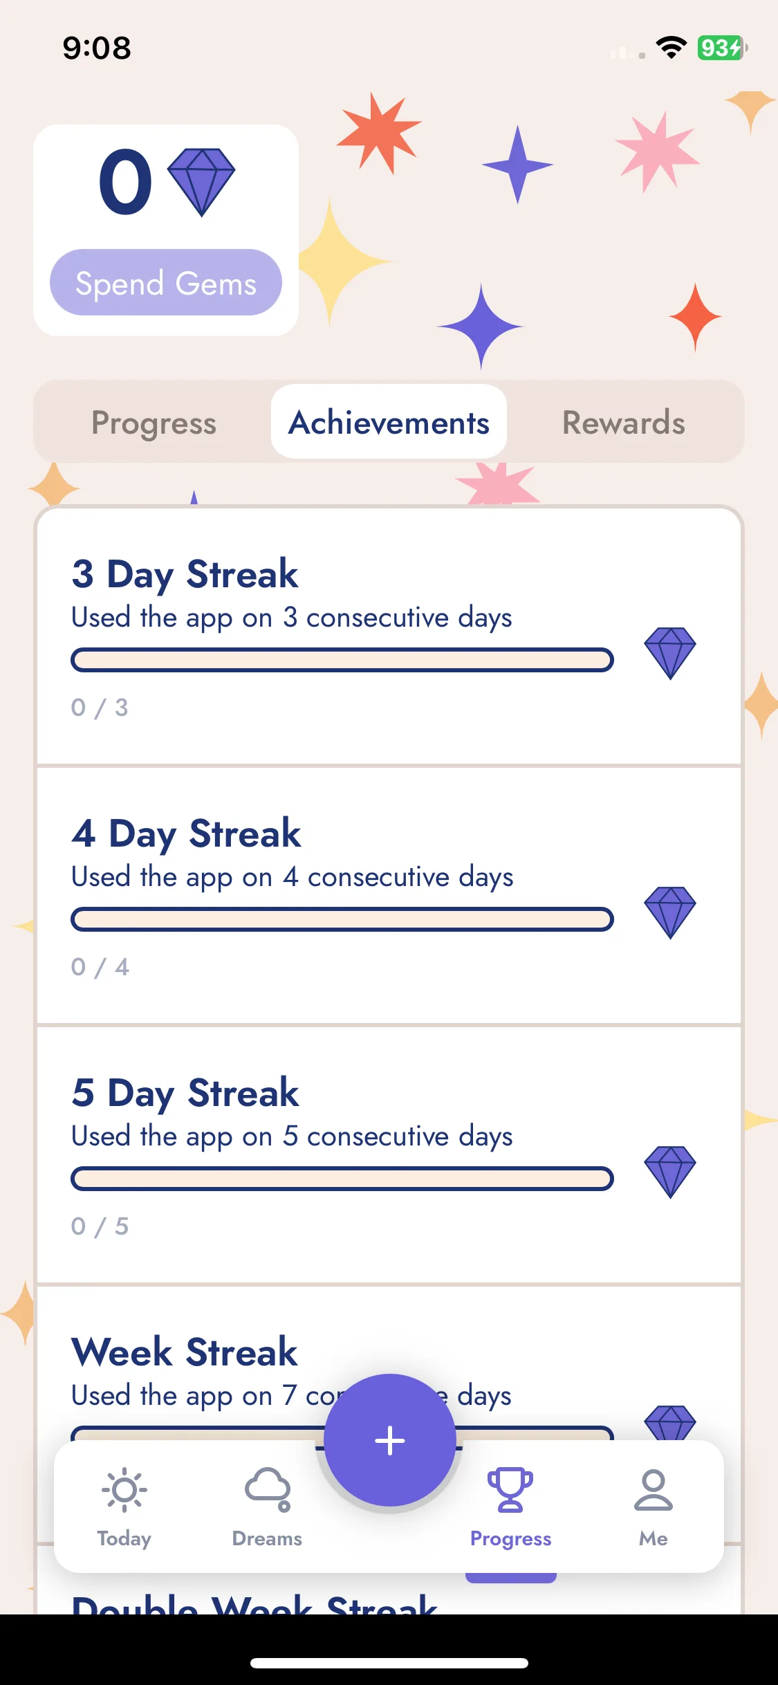Click the 3 Day Streak progress bar
This screenshot has width=778, height=1685.
click(x=342, y=660)
